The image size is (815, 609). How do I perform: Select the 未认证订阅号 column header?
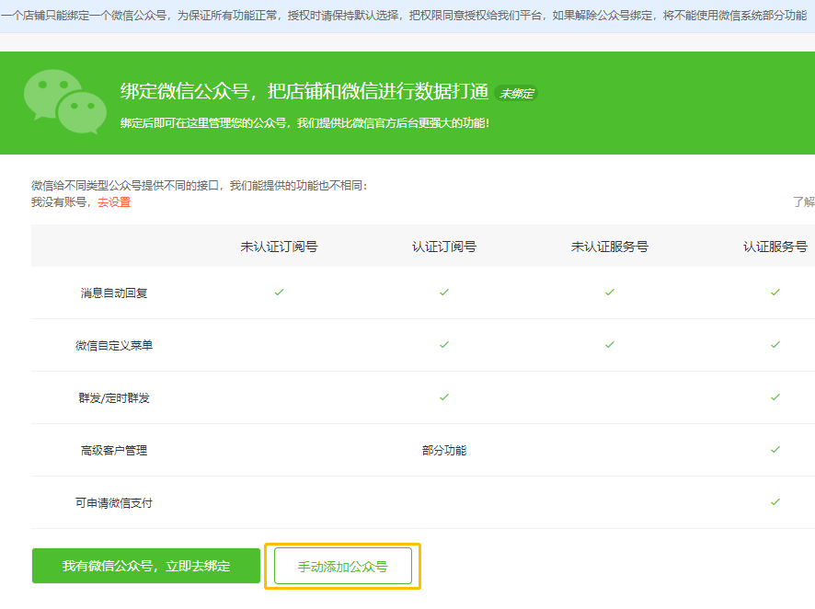click(x=279, y=247)
